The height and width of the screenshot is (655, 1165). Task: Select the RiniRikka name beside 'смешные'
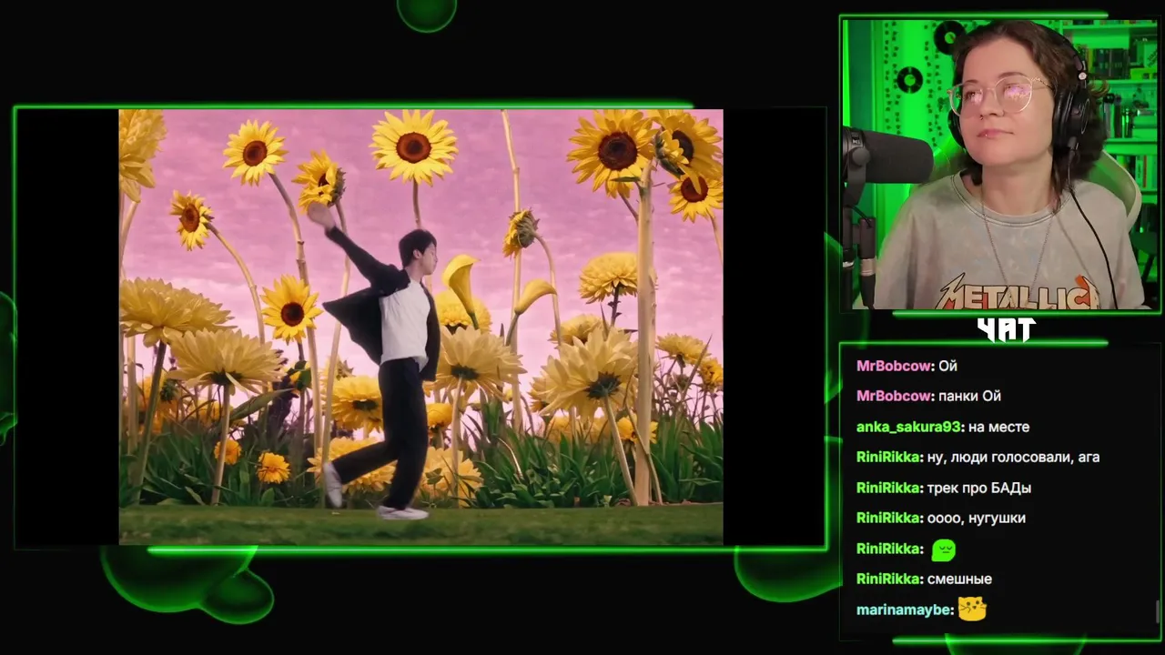(x=888, y=579)
